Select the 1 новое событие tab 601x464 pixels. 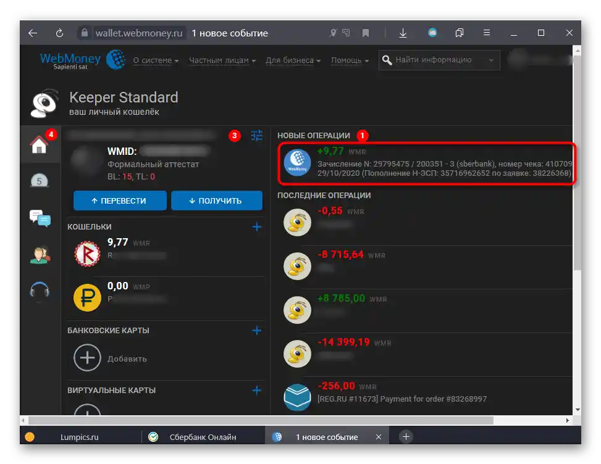click(327, 437)
